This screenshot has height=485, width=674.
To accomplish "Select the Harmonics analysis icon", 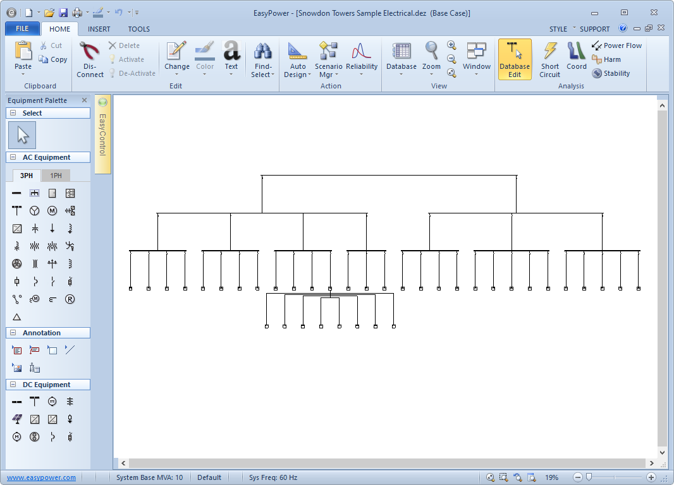I will (606, 59).
